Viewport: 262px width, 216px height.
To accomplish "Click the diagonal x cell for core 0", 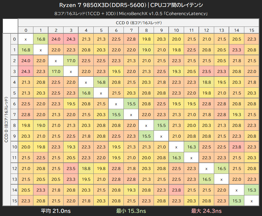I will 26,39.
